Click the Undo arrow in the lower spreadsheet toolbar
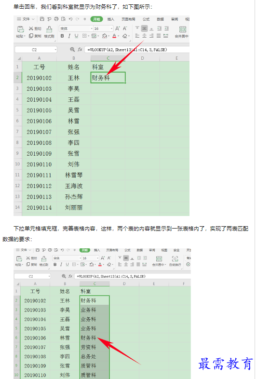Screen dimensions: 257x379 [62, 250]
